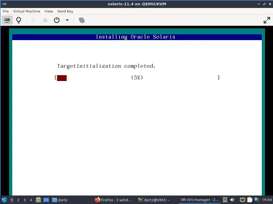273x204 pixels.
Task: Switch to Virt-manager taskbar entry
Action: (199, 200)
